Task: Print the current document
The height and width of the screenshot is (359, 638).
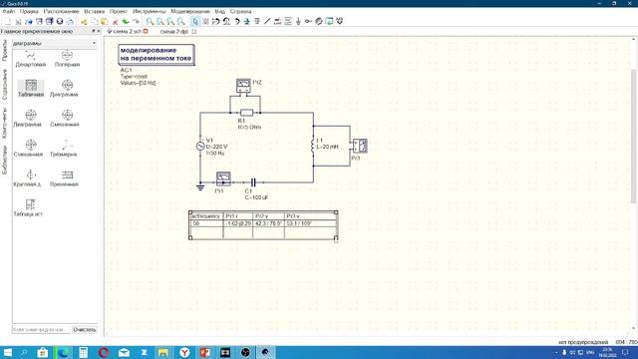Action: [x=70, y=21]
